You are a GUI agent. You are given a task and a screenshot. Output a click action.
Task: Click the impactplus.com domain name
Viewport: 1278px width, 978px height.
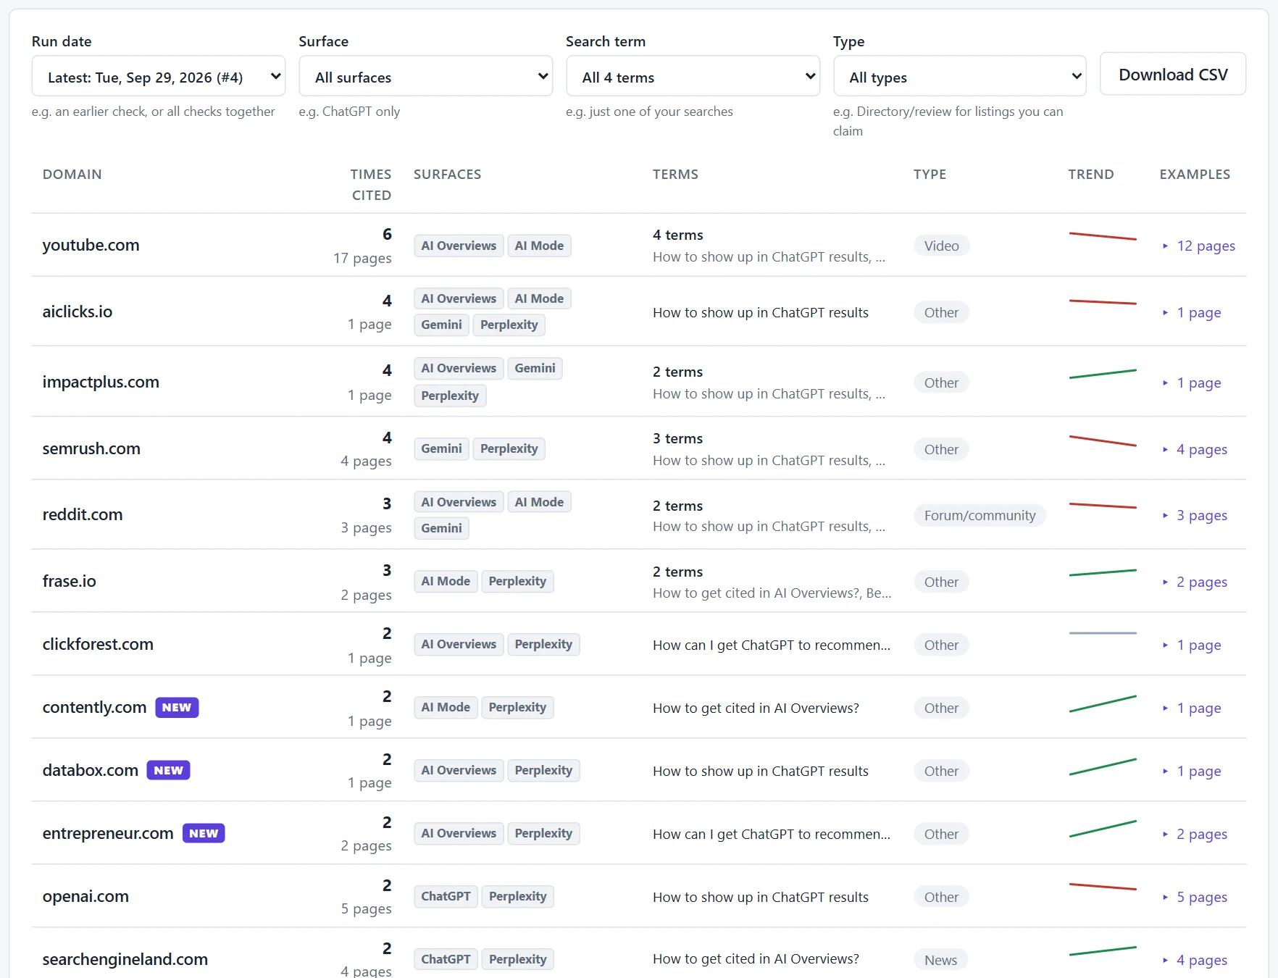click(101, 383)
